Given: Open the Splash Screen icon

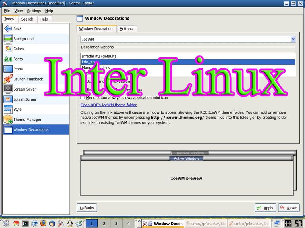Looking at the screenshot, I should click(8, 99).
